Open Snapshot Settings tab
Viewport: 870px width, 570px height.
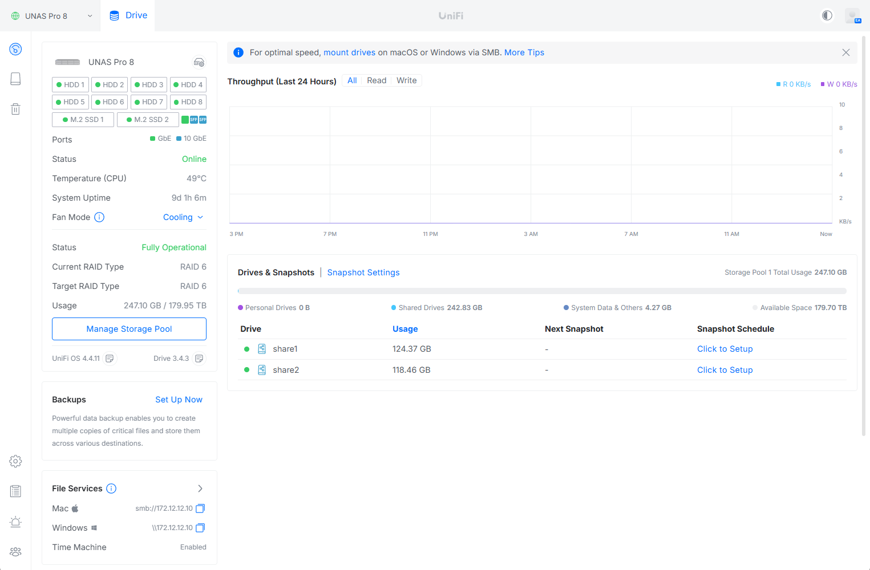pos(363,272)
